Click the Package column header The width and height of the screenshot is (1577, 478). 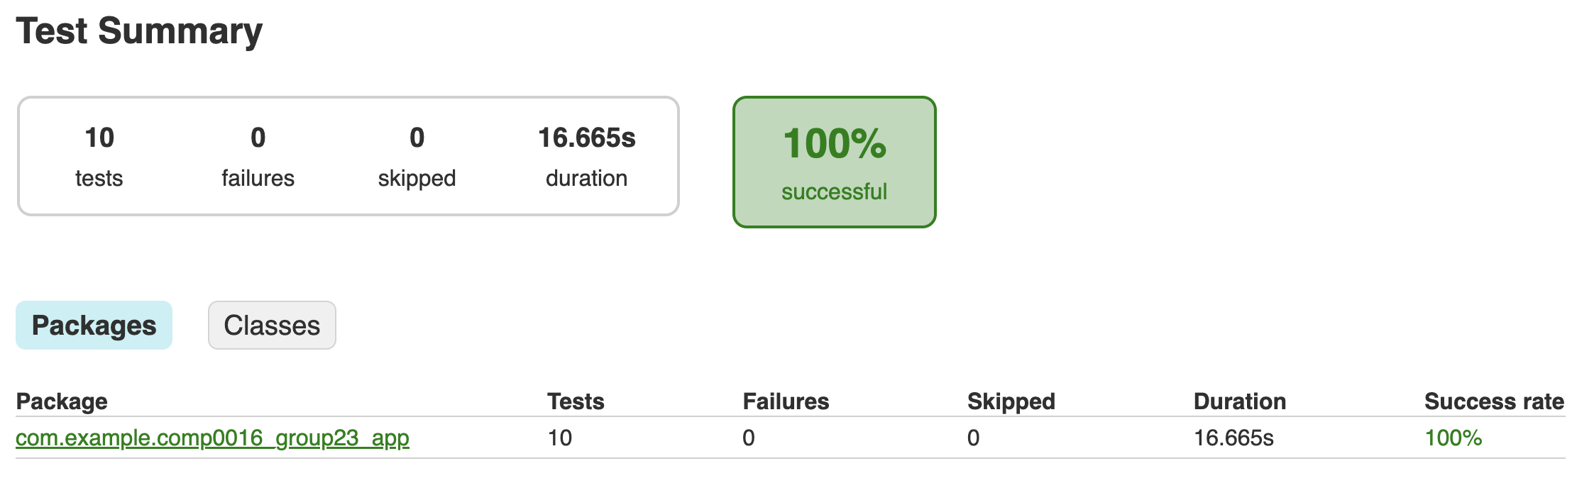coord(62,401)
